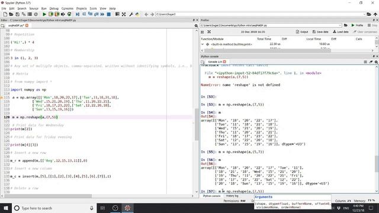This screenshot has height=213, width=379.
Task: Save the current file via toolbar
Action: click(x=17, y=14)
